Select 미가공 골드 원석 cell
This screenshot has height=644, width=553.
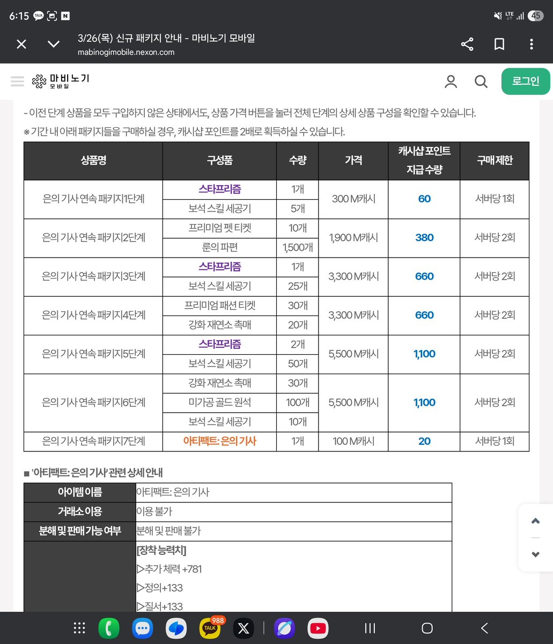219,402
